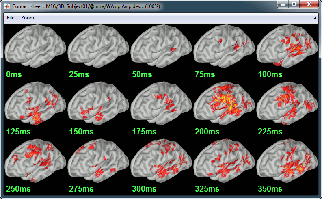This screenshot has height=199, width=322.
Task: Minimize the Contact sheet window
Action: tap(283, 4)
